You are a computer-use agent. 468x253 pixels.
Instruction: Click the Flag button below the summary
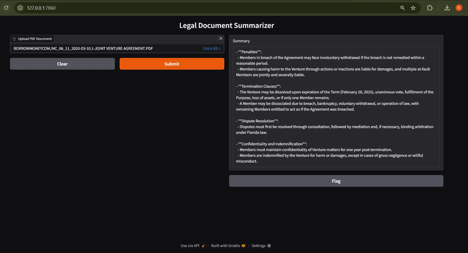336,181
